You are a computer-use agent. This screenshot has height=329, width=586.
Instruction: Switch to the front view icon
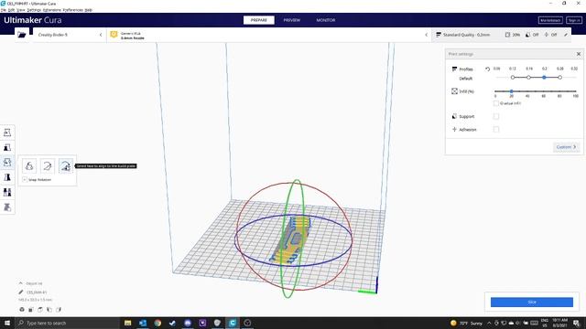[31, 310]
